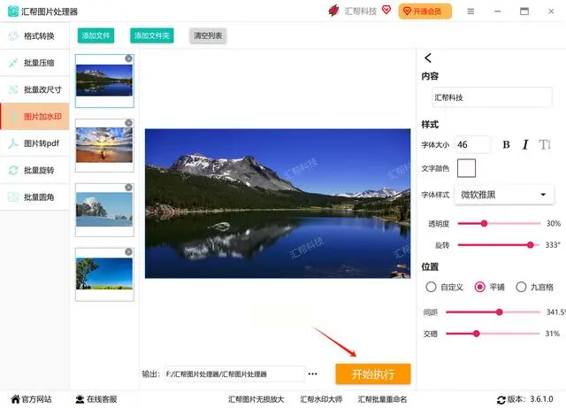Remove the mountain lake thumbnail with its close icon
The height and width of the screenshot is (408, 566).
click(128, 58)
